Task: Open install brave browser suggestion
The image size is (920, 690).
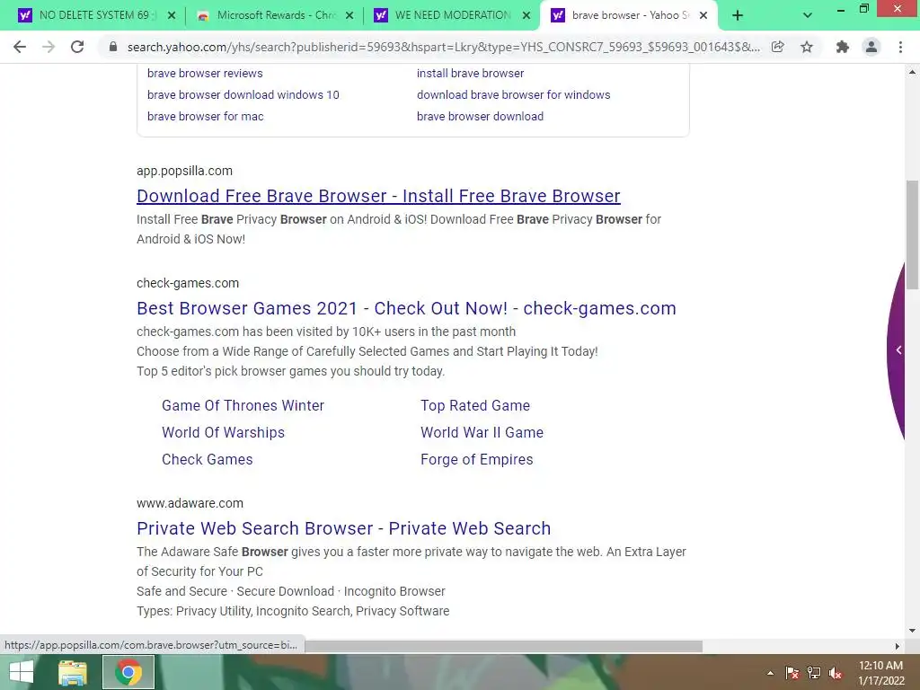Action: [470, 74]
